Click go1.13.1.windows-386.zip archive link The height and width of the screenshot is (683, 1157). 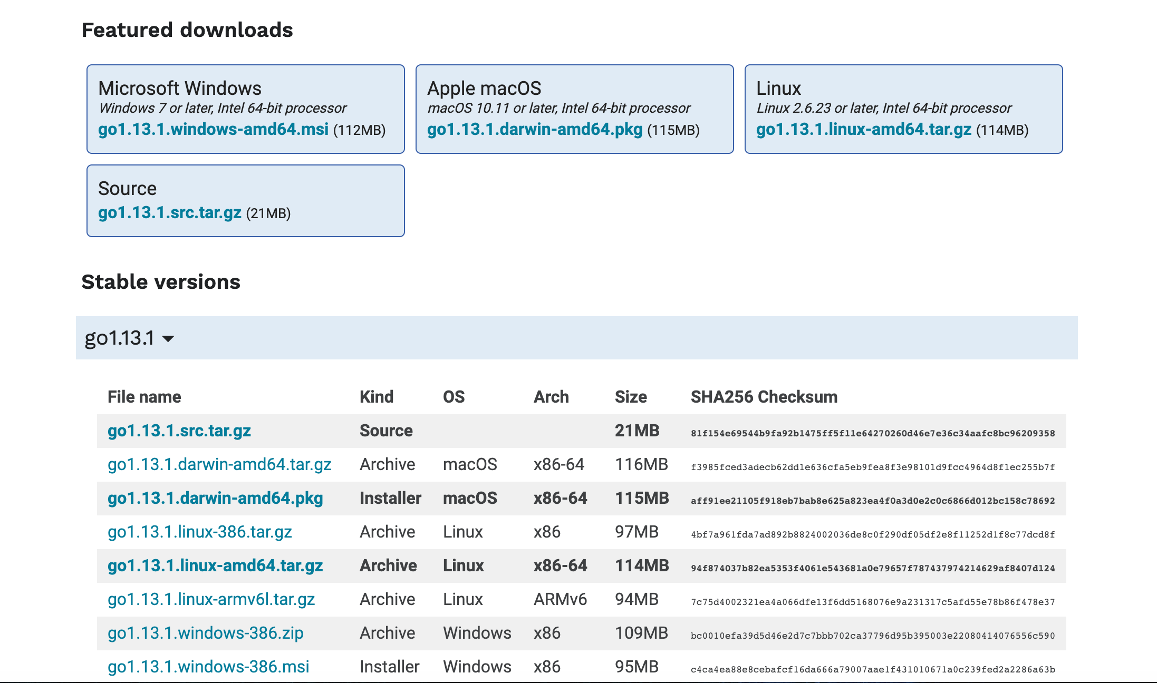[206, 633]
